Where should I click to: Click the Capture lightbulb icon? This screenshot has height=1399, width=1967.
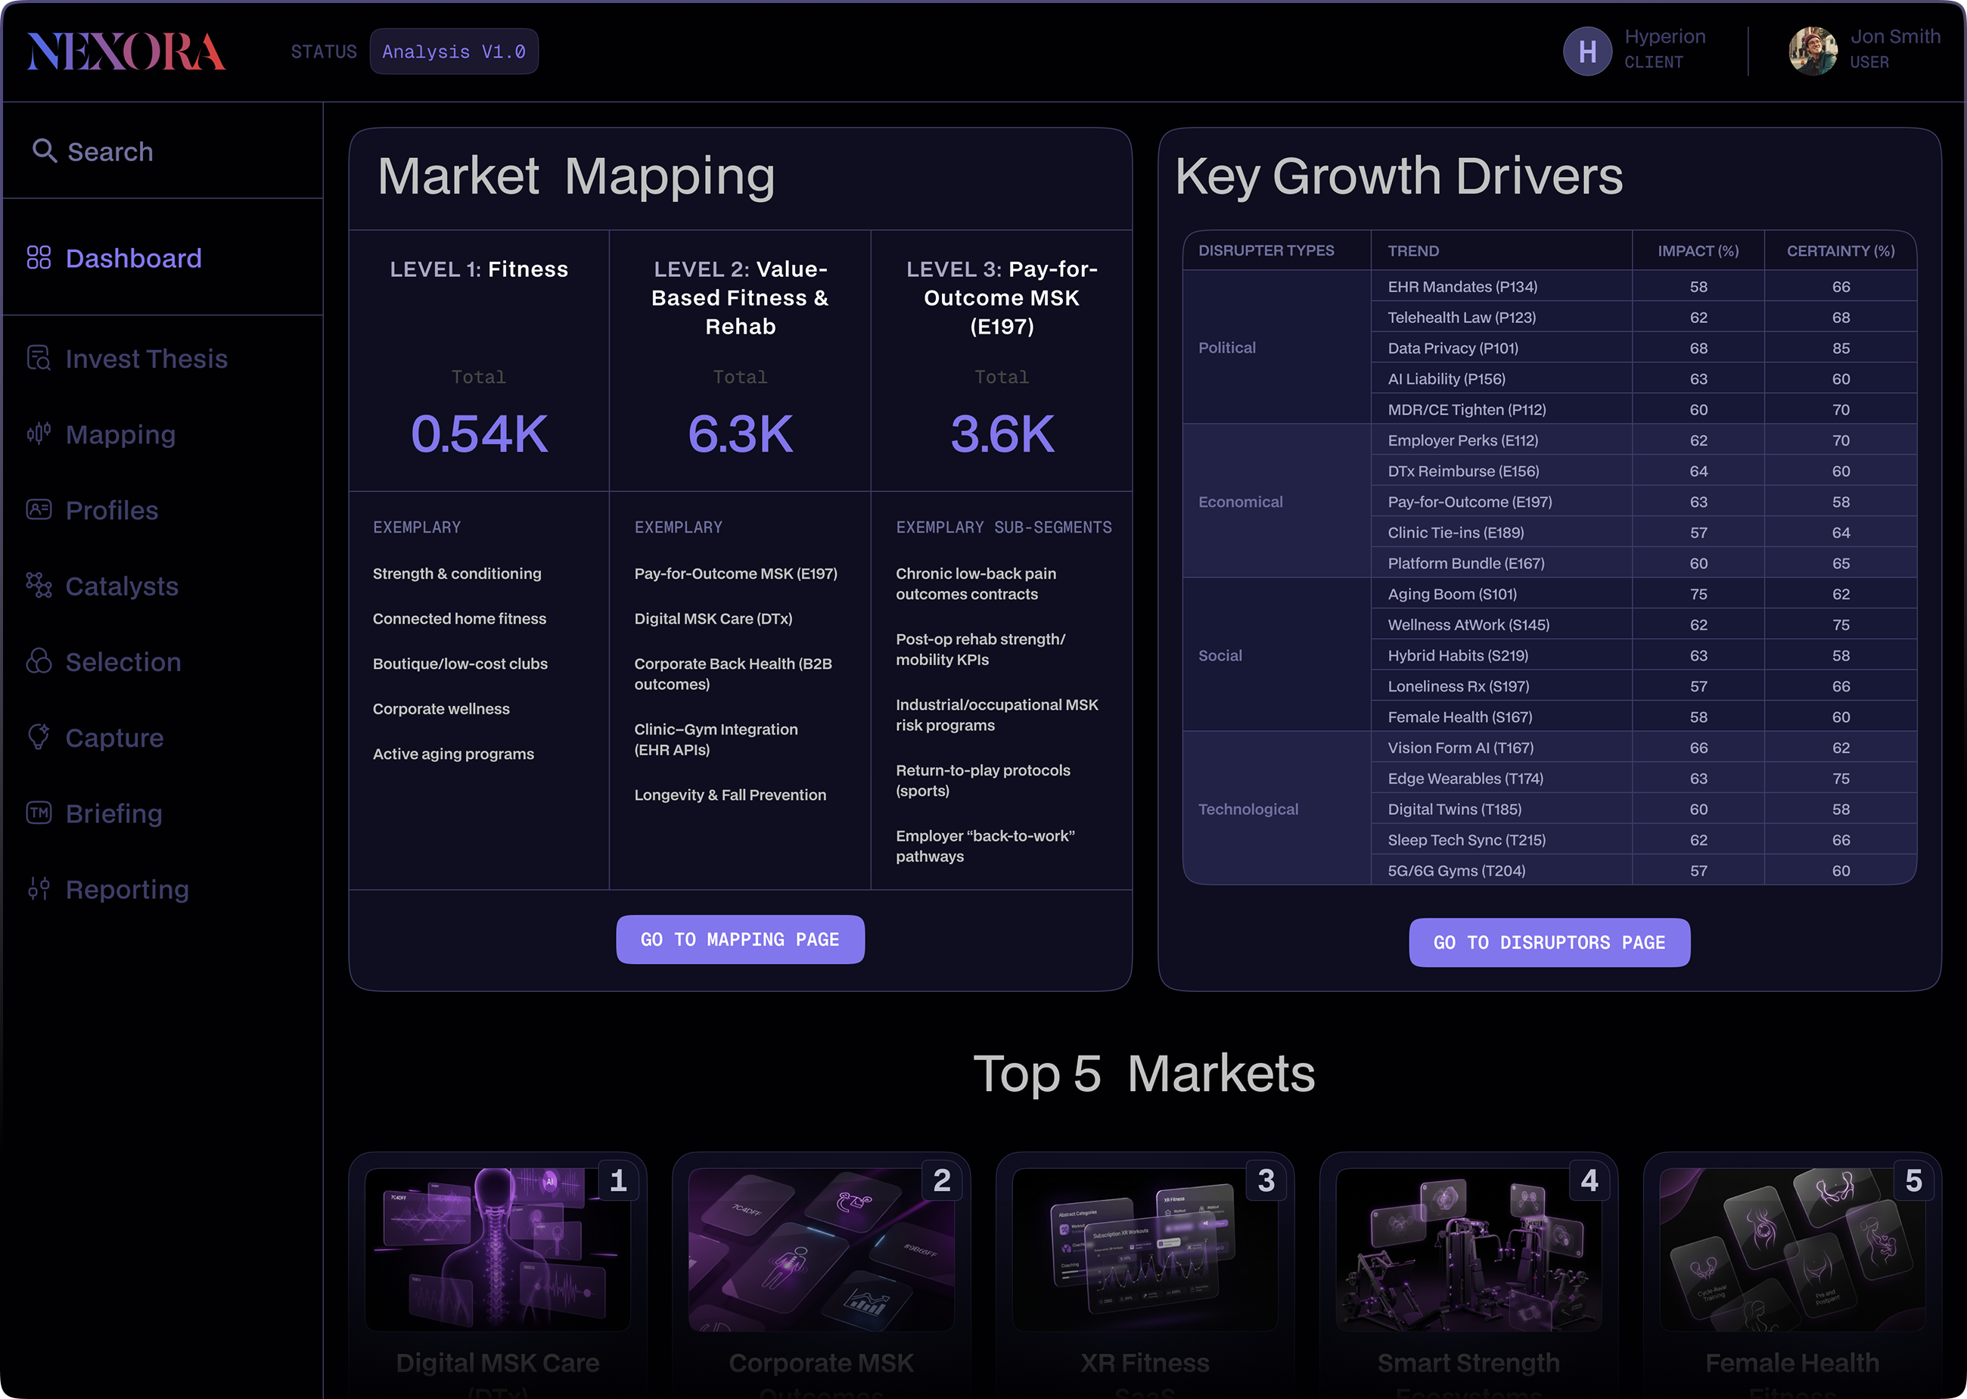coord(39,736)
